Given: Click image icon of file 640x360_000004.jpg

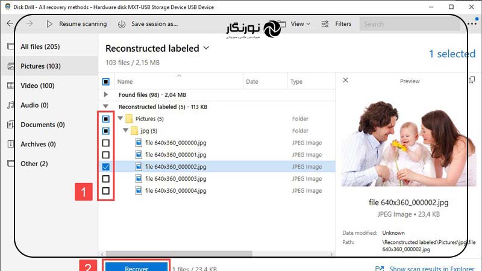Looking at the screenshot, I should (x=139, y=190).
